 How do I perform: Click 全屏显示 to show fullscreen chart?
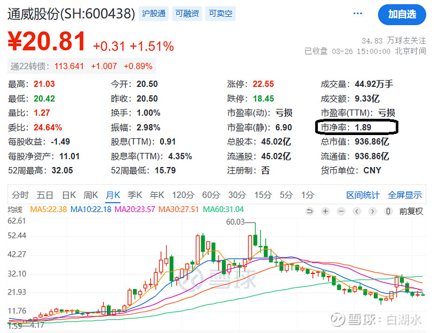tap(405, 195)
